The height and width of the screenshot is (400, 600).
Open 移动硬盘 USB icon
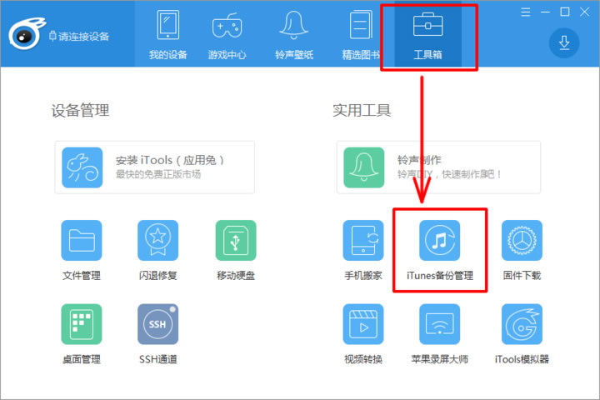coord(236,240)
